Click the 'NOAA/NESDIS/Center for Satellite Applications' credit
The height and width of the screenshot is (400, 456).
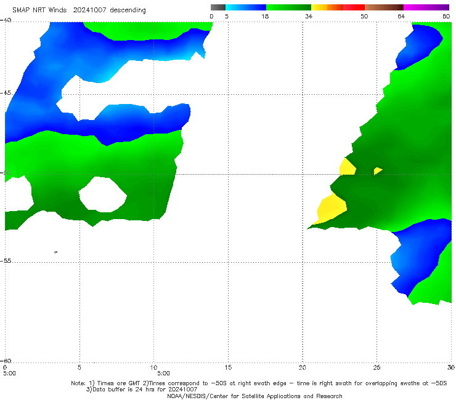[x=254, y=396]
